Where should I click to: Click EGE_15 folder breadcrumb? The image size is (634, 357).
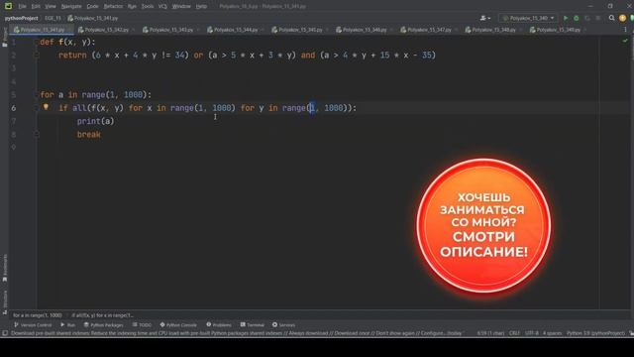pyautogui.click(x=53, y=18)
